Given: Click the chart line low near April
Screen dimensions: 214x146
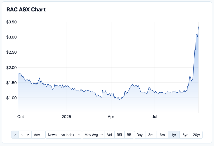Looking at the screenshot, I should point(119,100).
